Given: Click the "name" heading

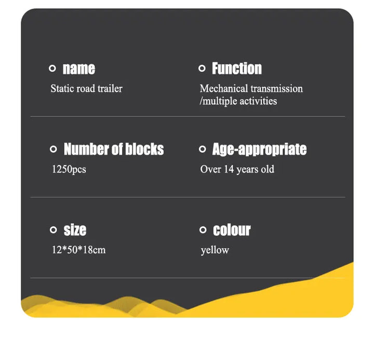Looking at the screenshot, I should coord(78,69).
